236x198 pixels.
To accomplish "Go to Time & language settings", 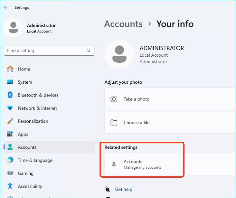I will pos(35,160).
